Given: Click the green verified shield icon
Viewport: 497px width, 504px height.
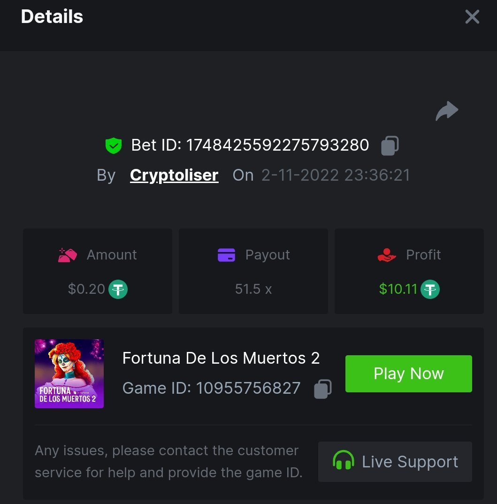Looking at the screenshot, I should tap(113, 145).
